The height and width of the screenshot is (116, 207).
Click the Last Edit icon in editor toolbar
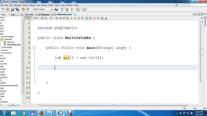pyautogui.click(x=42, y=18)
